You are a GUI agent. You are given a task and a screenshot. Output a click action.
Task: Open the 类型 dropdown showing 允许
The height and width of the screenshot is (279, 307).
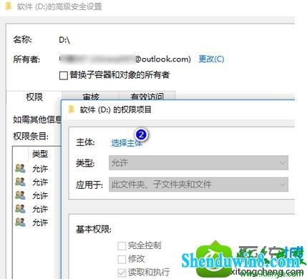pos(198,163)
